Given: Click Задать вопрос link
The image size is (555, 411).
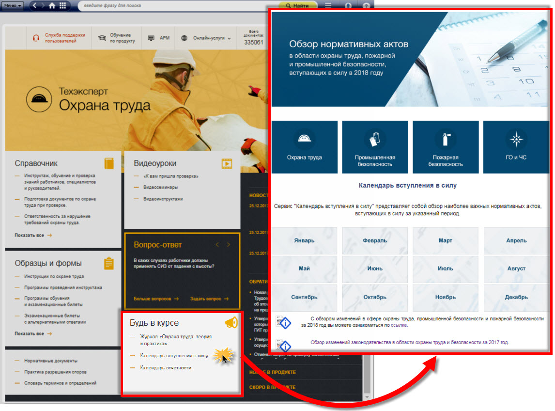Looking at the screenshot, I should point(209,299).
